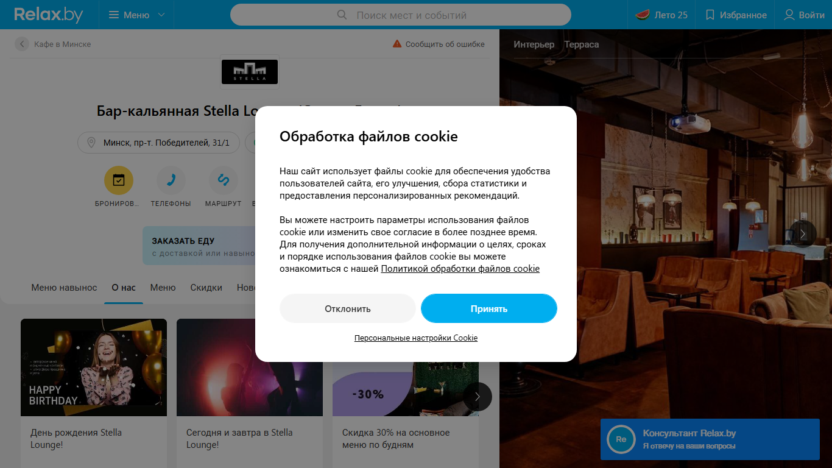This screenshot has height=468, width=832.
Task: Accept cookies with Принять
Action: (x=489, y=308)
